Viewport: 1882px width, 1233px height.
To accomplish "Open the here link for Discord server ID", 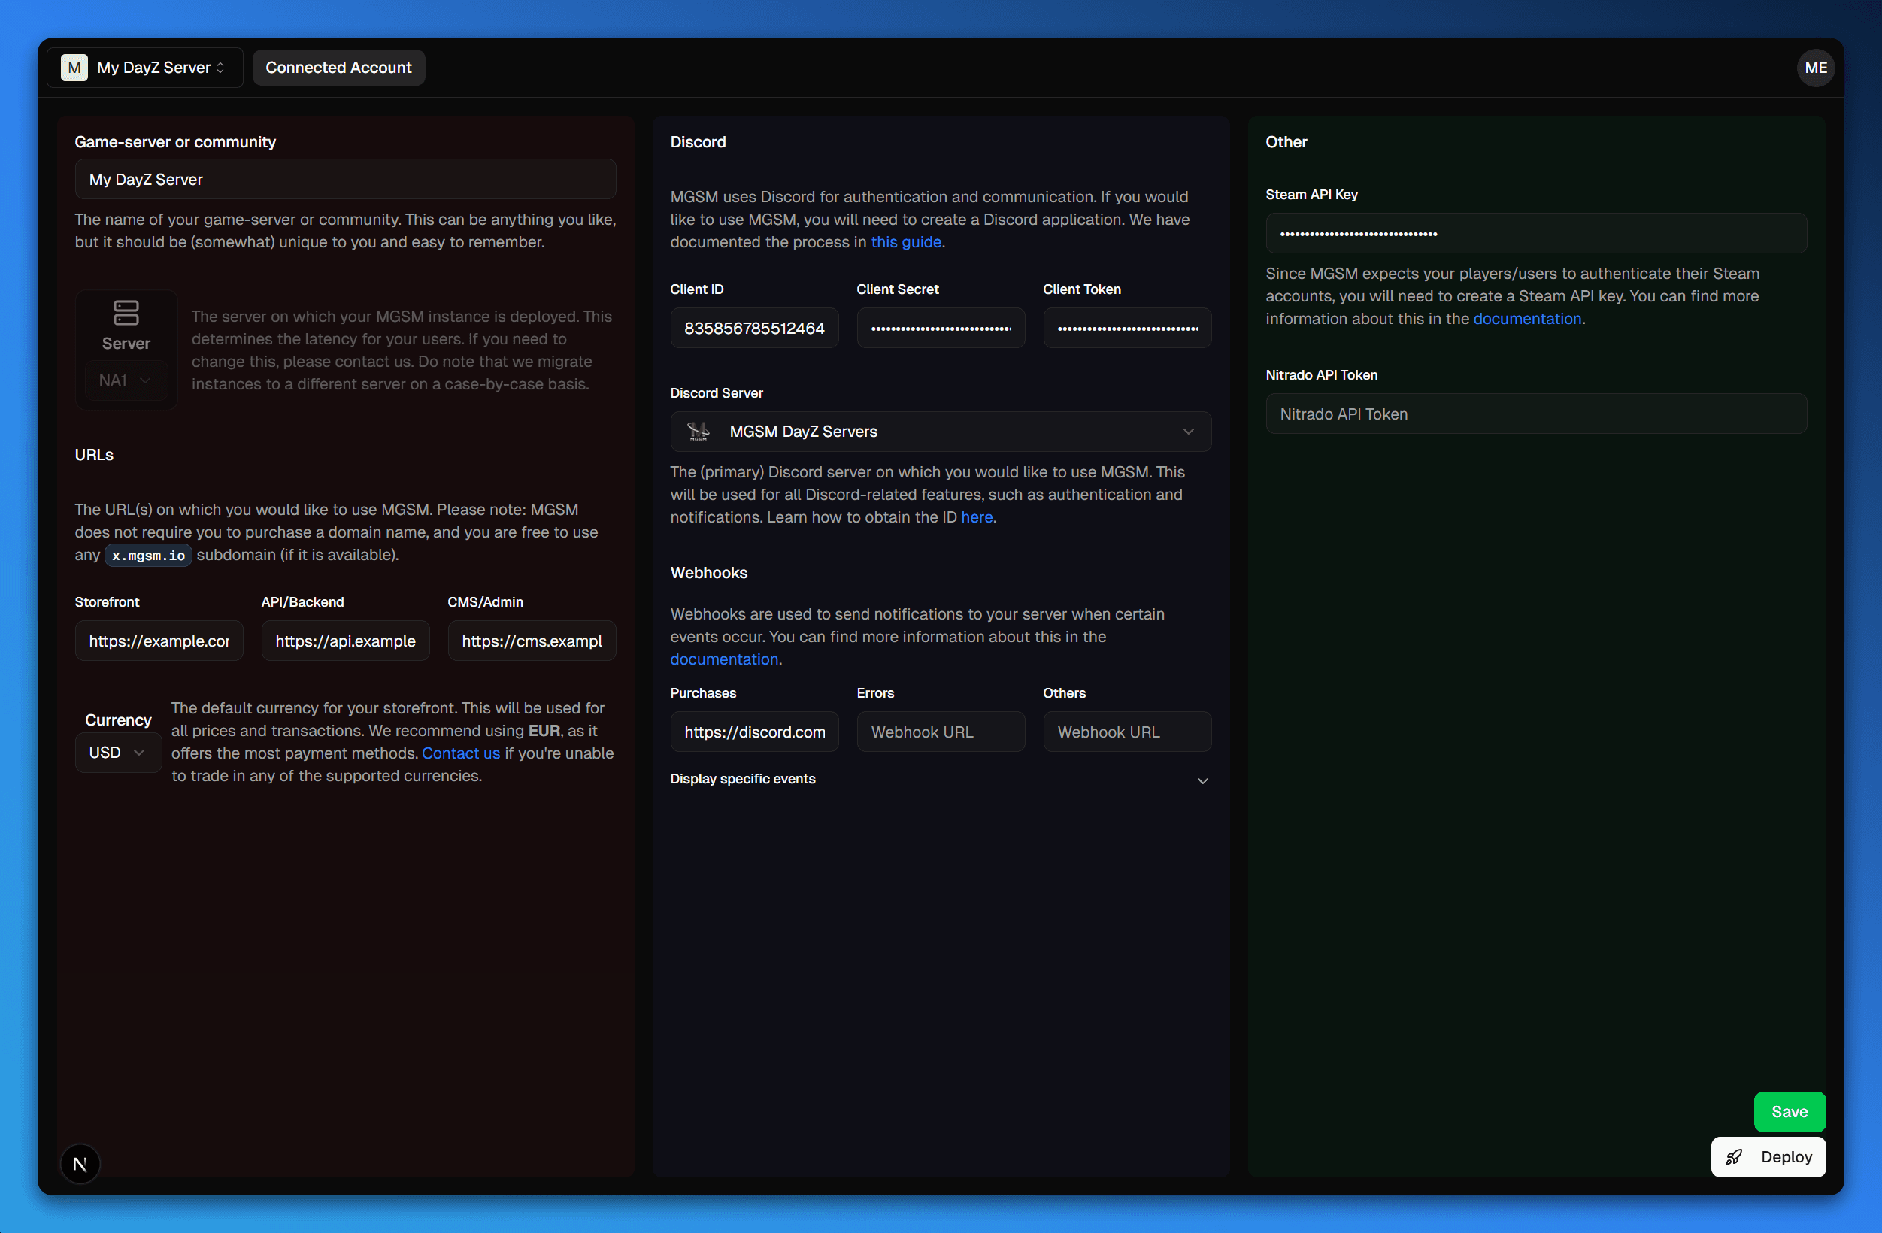I will point(977,517).
